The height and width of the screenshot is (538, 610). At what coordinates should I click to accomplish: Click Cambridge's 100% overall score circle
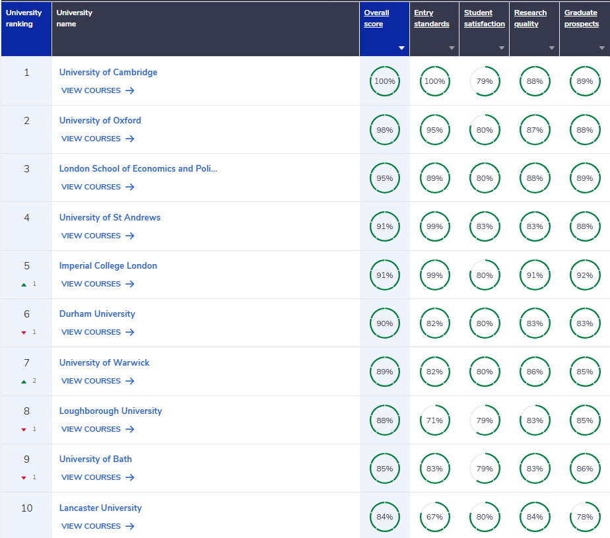tap(385, 81)
